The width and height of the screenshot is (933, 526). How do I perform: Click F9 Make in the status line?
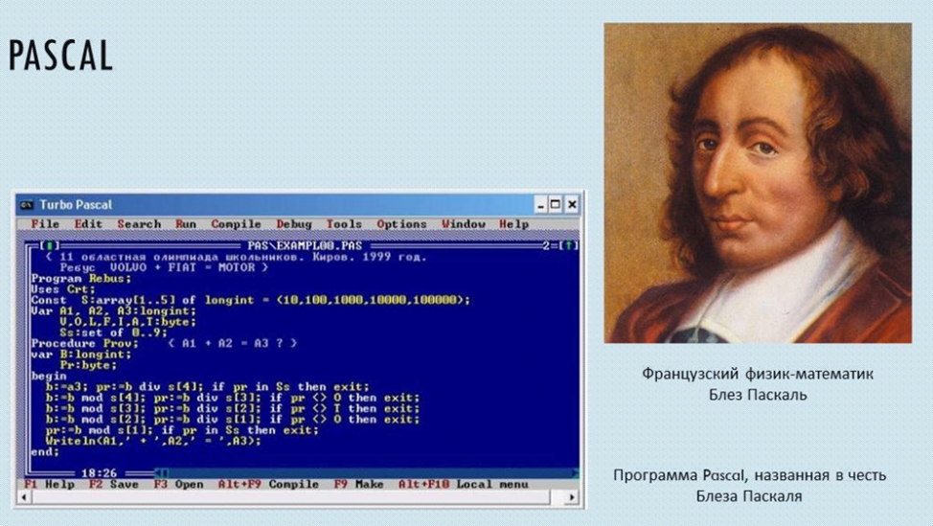pyautogui.click(x=359, y=485)
